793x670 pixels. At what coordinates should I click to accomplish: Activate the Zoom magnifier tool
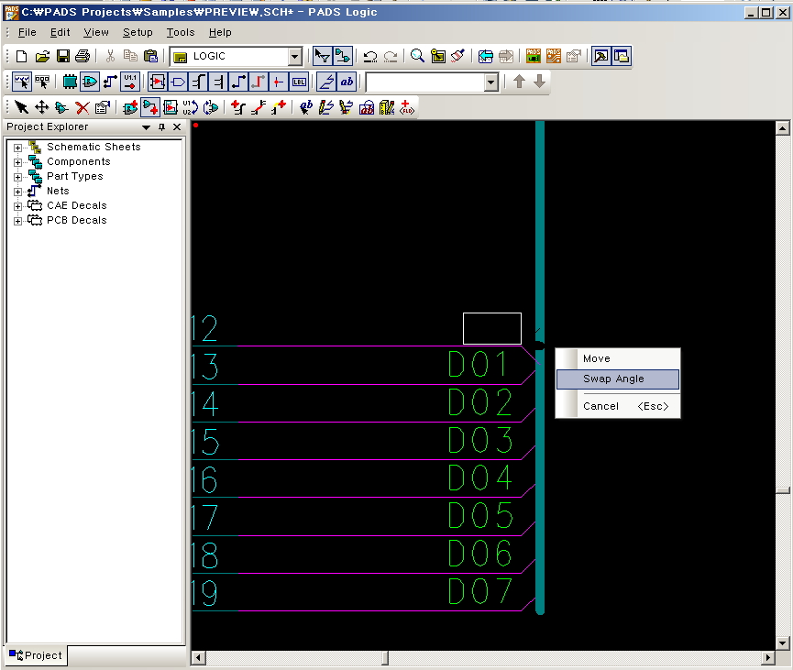point(417,56)
